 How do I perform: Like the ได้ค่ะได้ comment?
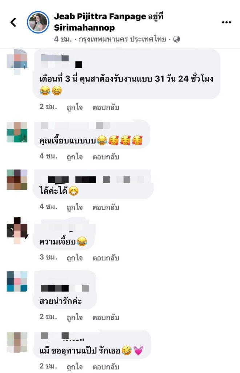[75, 207]
